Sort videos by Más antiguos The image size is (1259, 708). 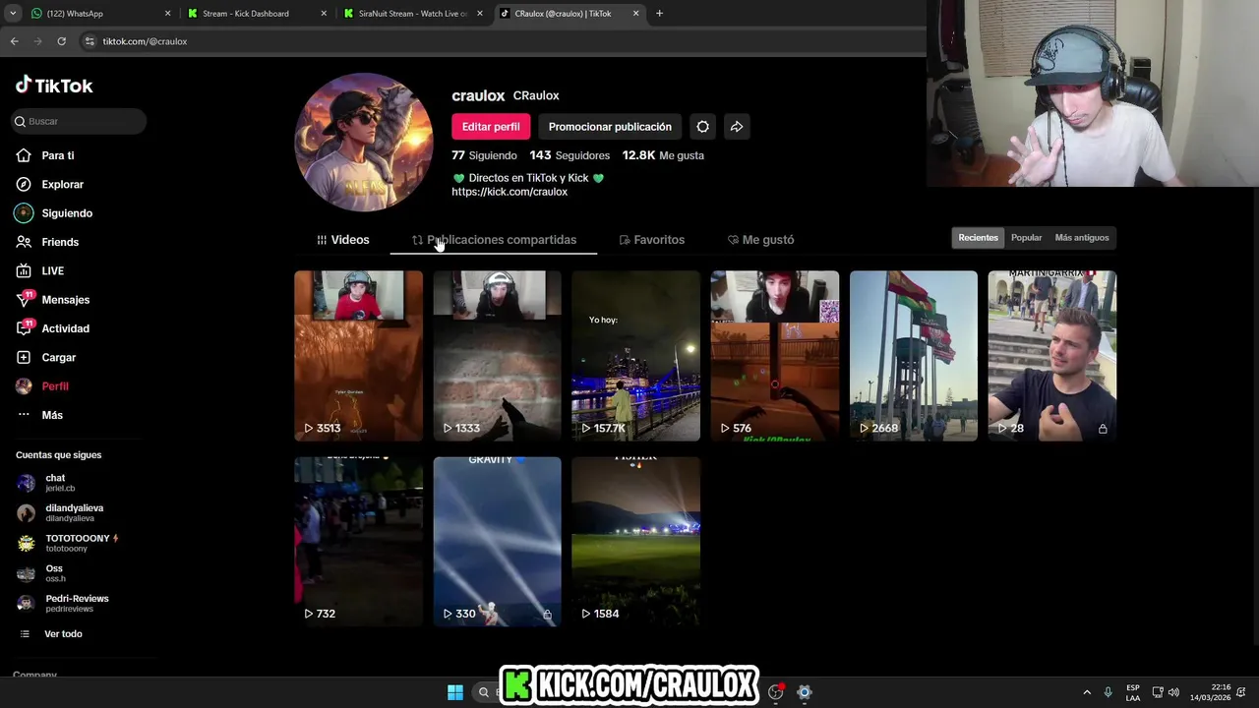click(x=1081, y=238)
